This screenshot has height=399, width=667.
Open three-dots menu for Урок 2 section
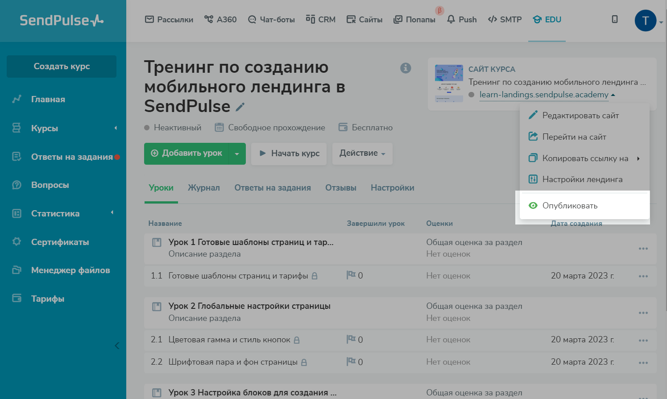tap(643, 312)
